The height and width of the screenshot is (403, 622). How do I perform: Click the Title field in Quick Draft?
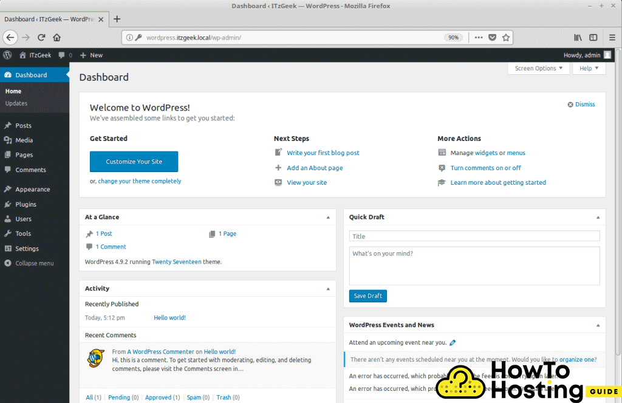point(474,236)
